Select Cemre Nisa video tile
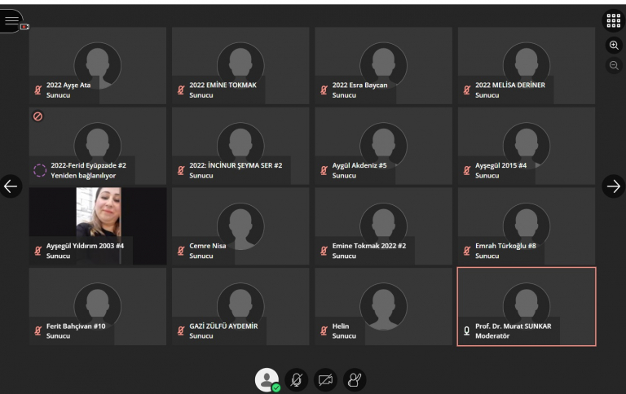This screenshot has height=394, width=626. [240, 226]
